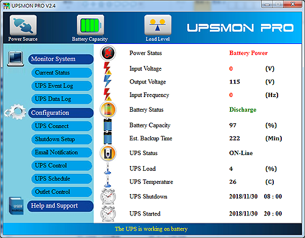Click the UPS Status device icon
Viewport: 305px width, 238px height.
(108, 153)
